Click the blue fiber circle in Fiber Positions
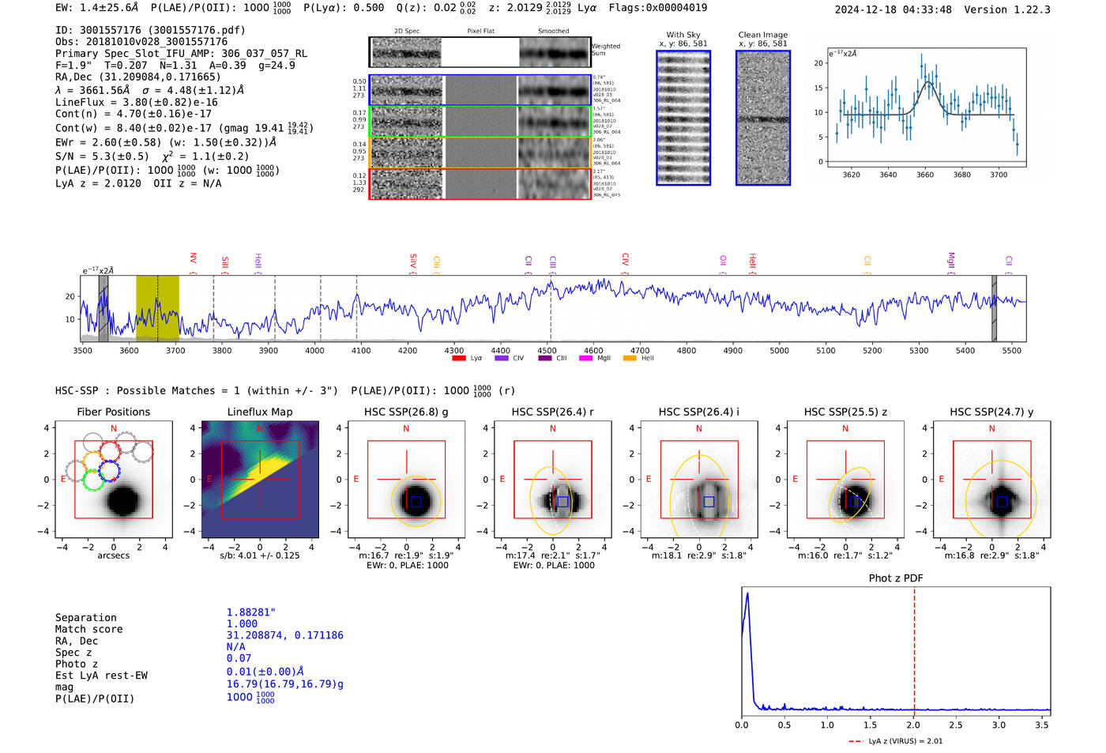 click(x=109, y=472)
